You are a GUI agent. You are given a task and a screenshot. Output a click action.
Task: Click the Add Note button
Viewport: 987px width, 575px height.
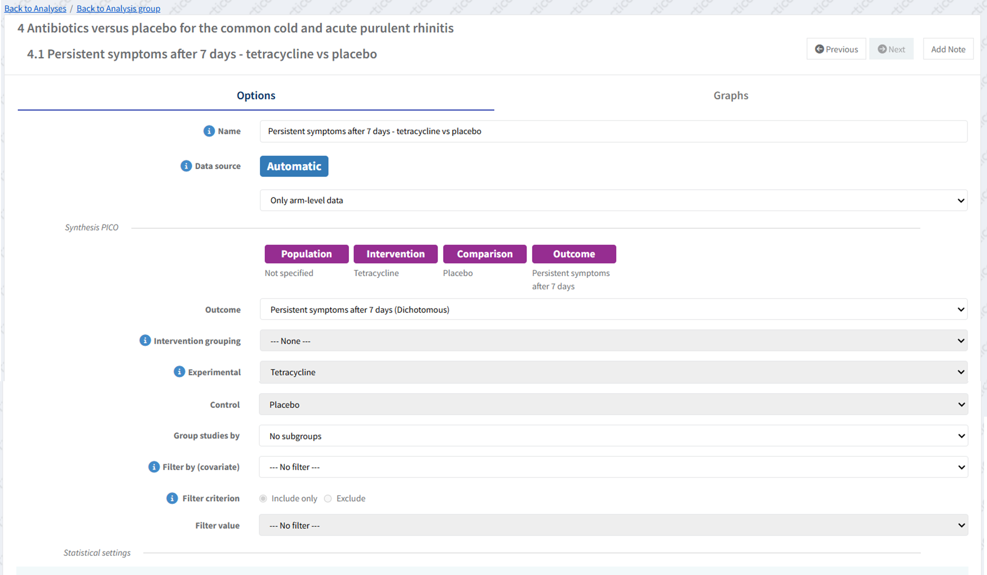948,49
